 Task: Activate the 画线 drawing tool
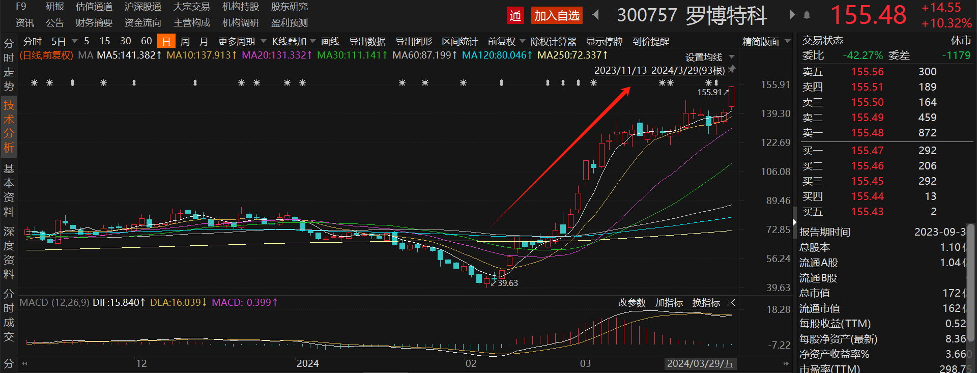point(330,41)
